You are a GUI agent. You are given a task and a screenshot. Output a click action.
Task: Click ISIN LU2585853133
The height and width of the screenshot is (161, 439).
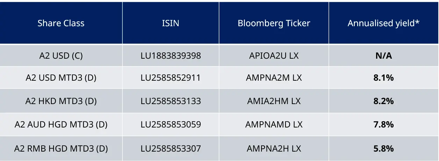click(171, 101)
